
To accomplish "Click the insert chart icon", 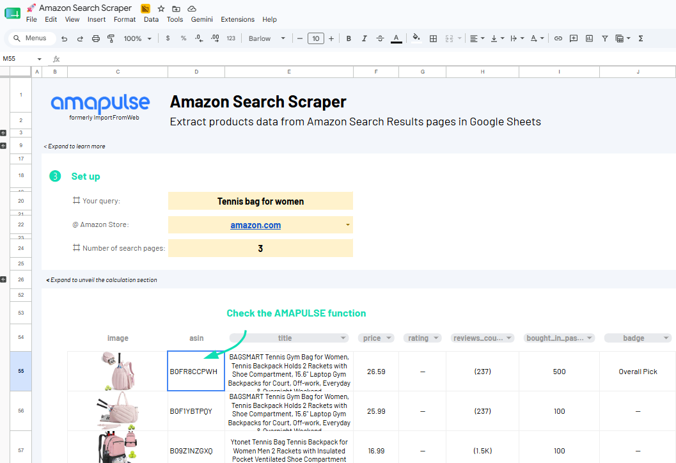I will tap(590, 38).
